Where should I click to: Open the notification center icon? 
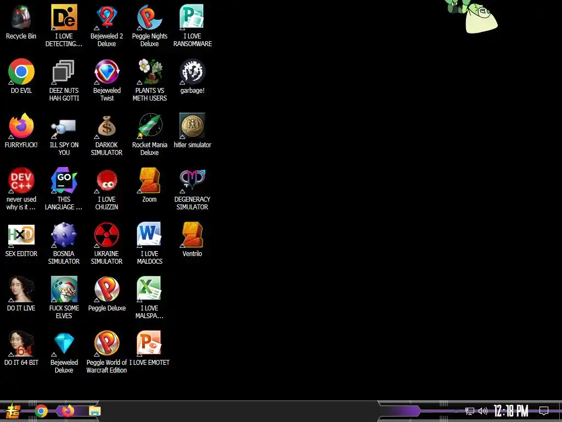(x=544, y=411)
